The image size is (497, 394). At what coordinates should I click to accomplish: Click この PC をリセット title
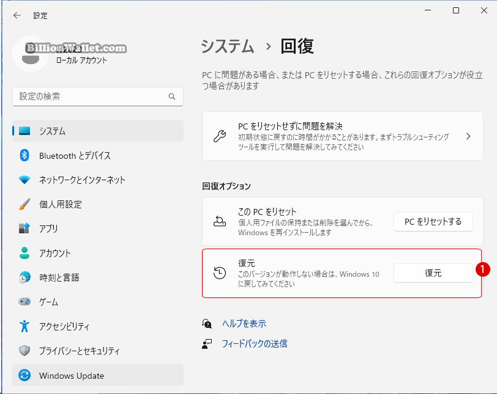(x=267, y=211)
